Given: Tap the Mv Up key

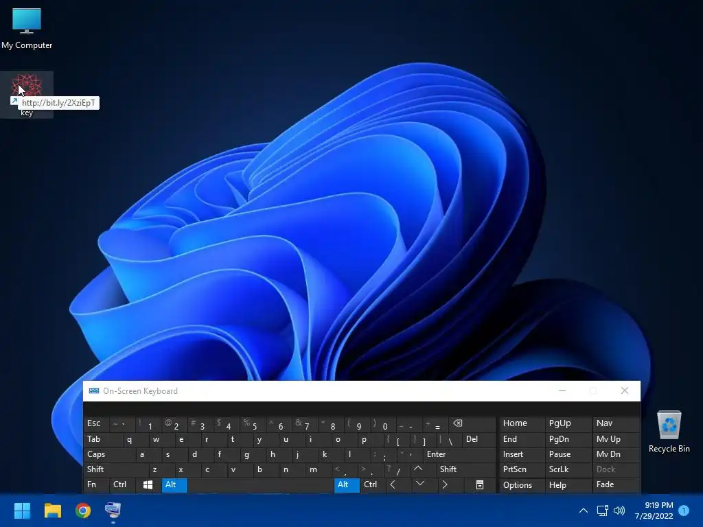Looking at the screenshot, I should point(616,439).
